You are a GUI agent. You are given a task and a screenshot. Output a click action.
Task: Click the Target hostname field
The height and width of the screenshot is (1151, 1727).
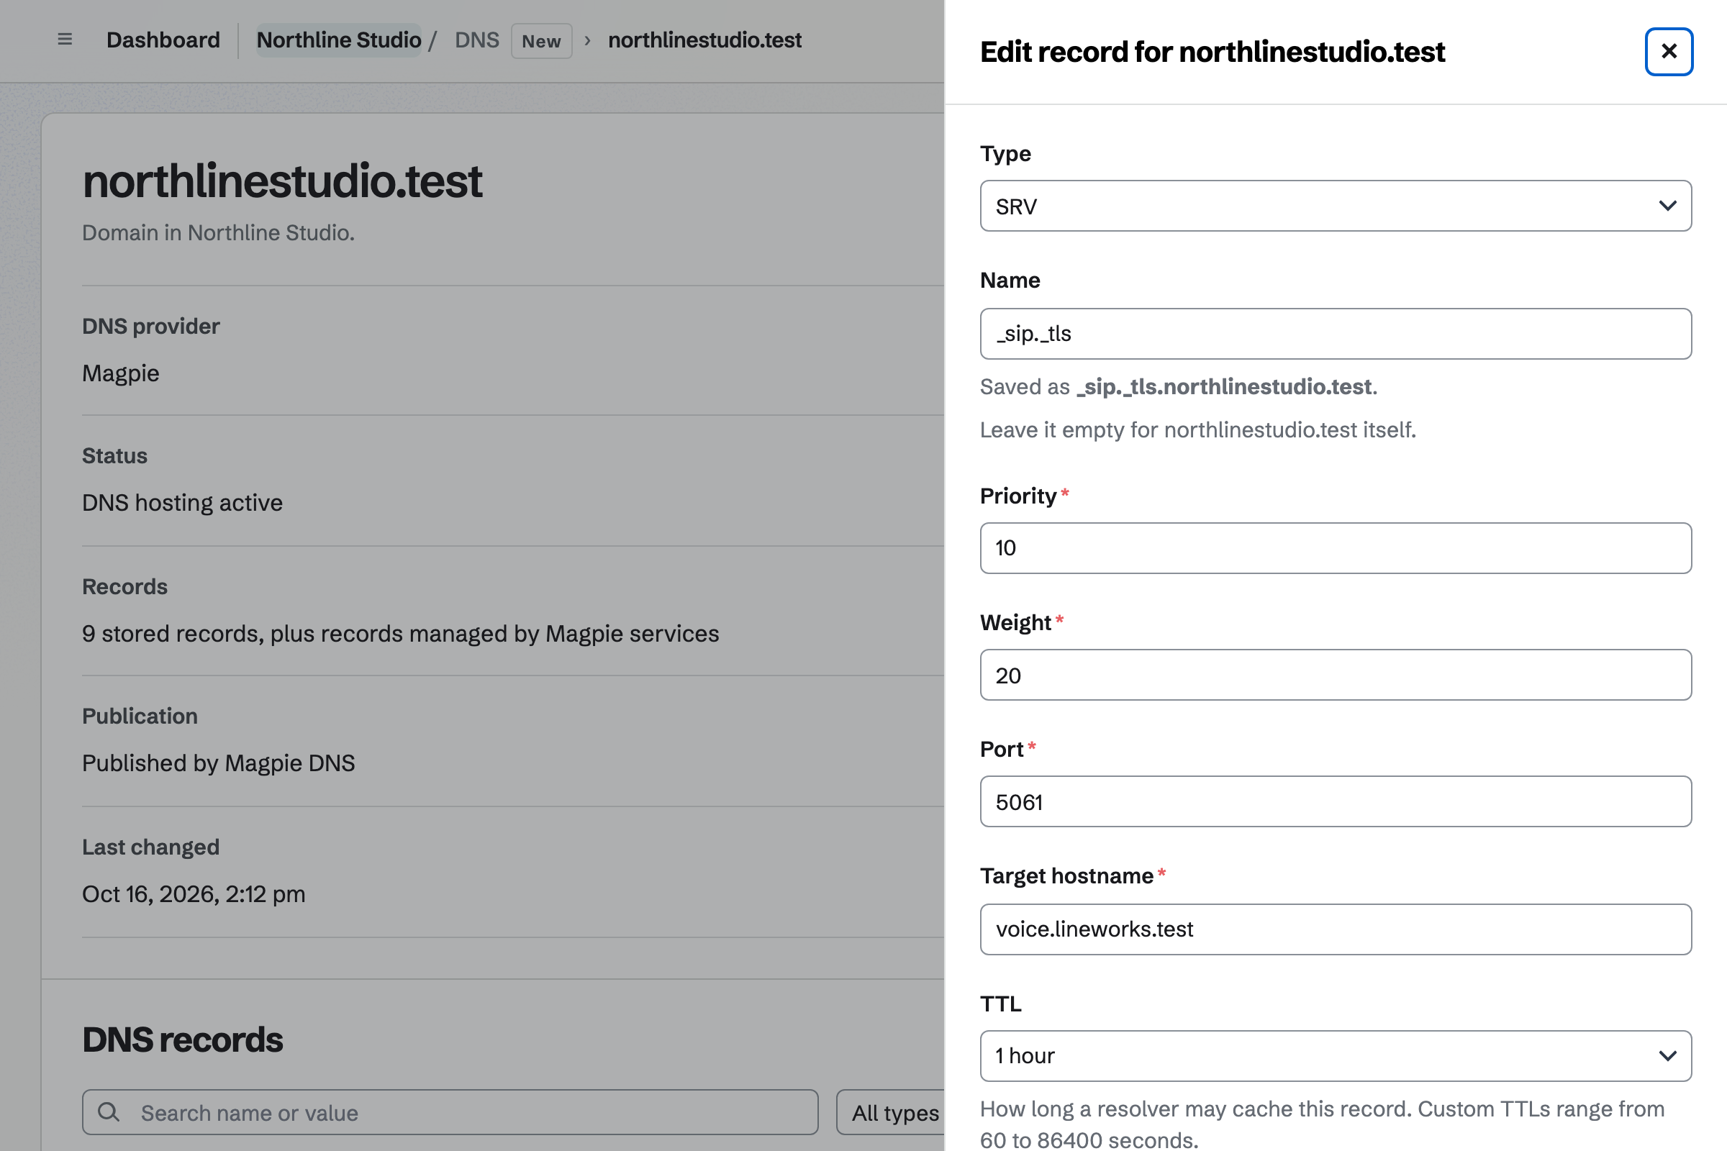pos(1336,929)
